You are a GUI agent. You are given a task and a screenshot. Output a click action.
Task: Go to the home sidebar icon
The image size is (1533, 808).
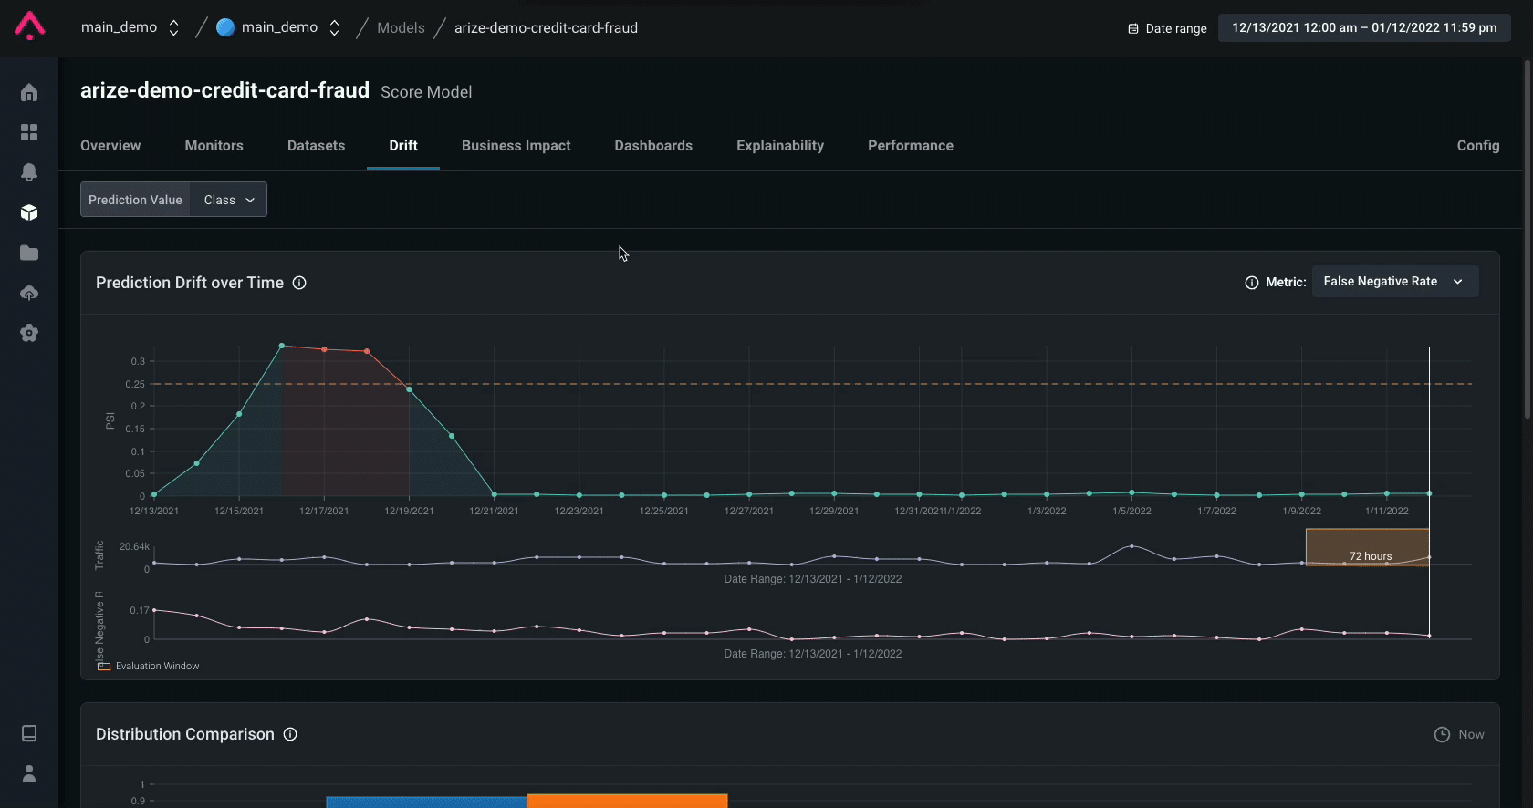[29, 92]
